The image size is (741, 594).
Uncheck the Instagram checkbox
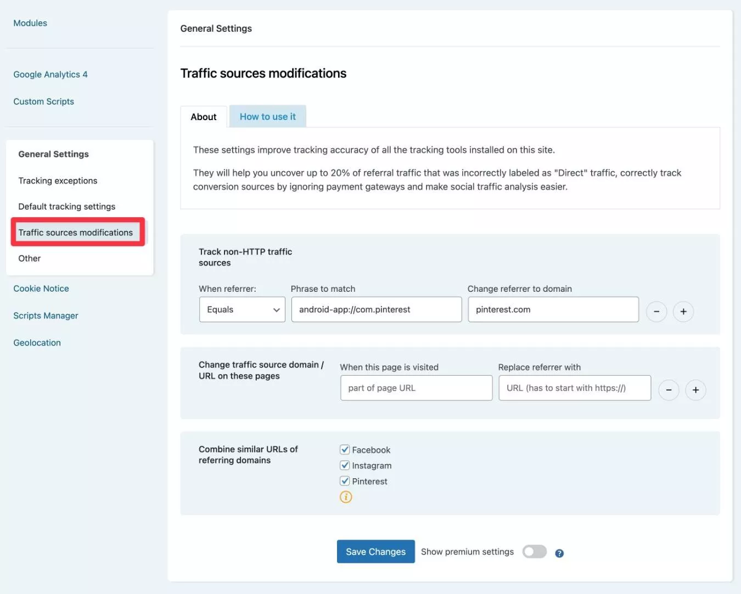(345, 466)
